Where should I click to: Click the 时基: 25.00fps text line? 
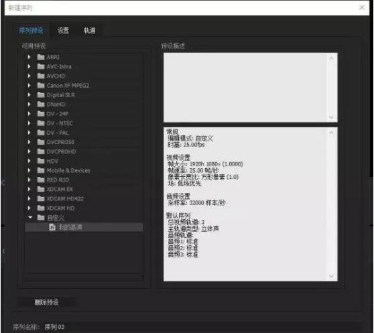tap(186, 145)
